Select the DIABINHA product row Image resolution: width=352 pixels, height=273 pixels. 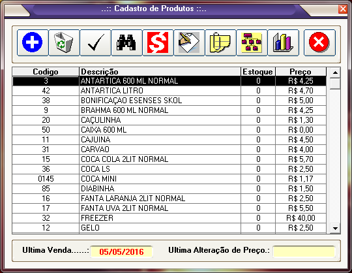click(x=169, y=189)
